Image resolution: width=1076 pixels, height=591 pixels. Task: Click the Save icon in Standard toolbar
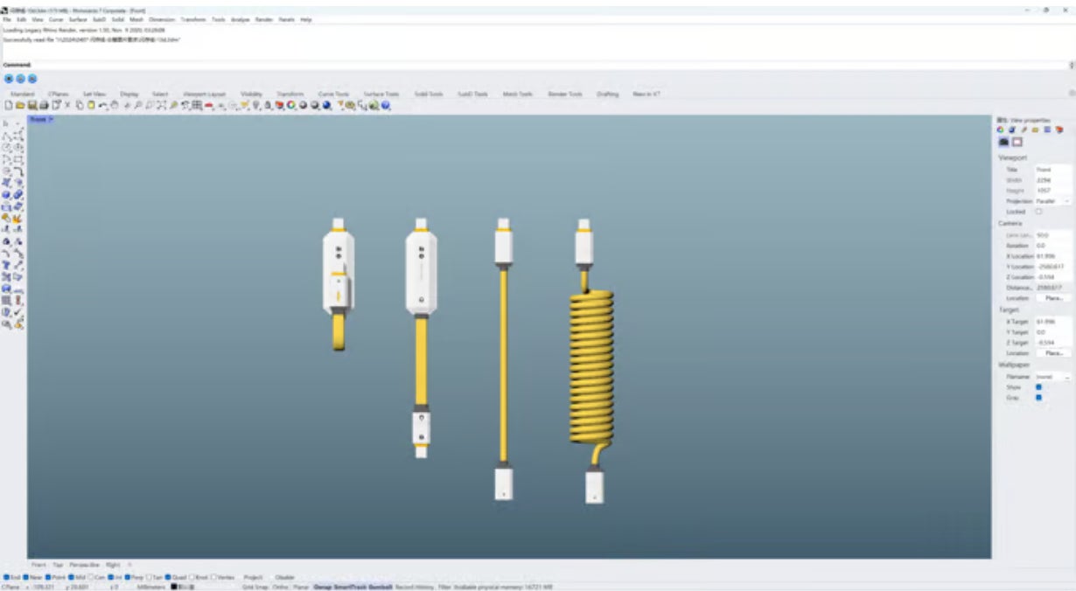[31, 106]
